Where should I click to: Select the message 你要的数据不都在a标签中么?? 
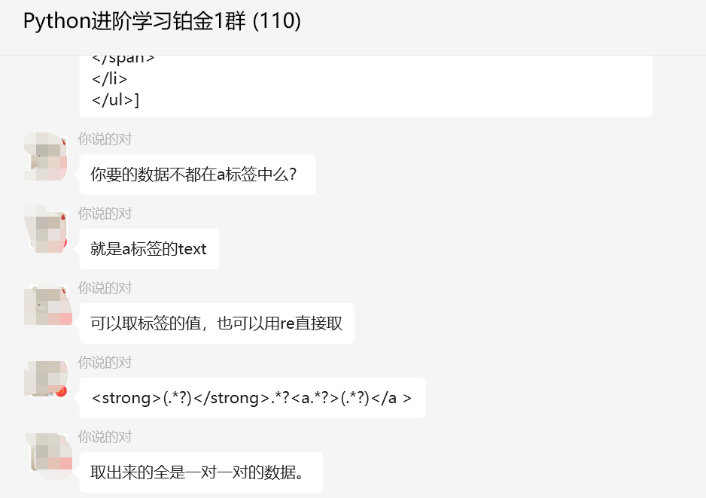point(197,175)
